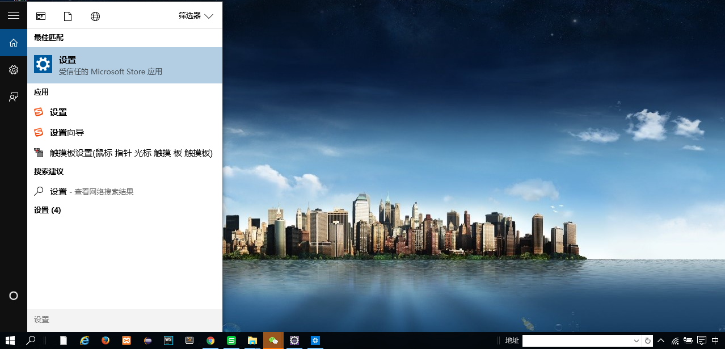Click the battery power tray icon
This screenshot has height=349, width=725.
pyautogui.click(x=688, y=341)
